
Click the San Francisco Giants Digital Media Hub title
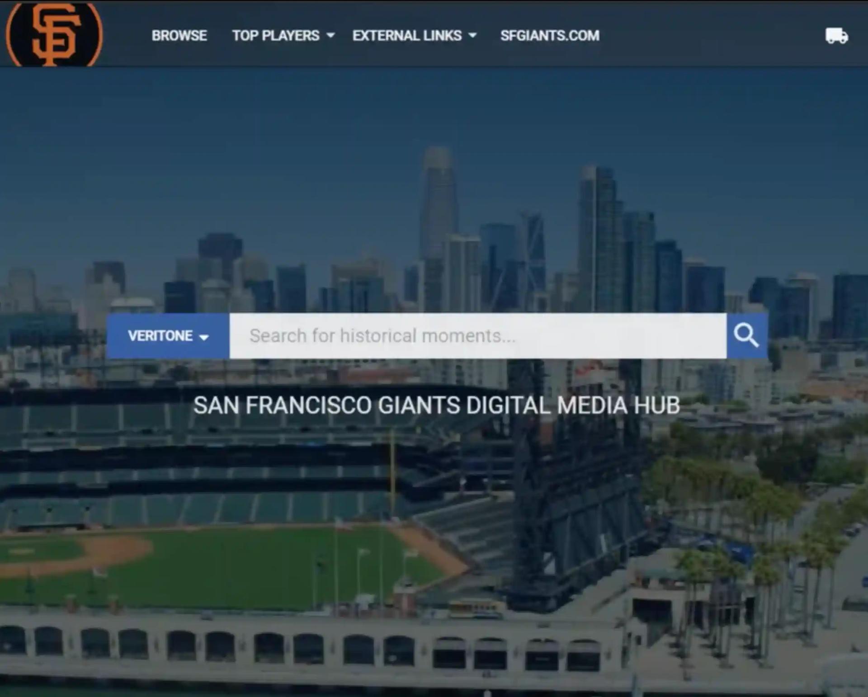(x=436, y=405)
